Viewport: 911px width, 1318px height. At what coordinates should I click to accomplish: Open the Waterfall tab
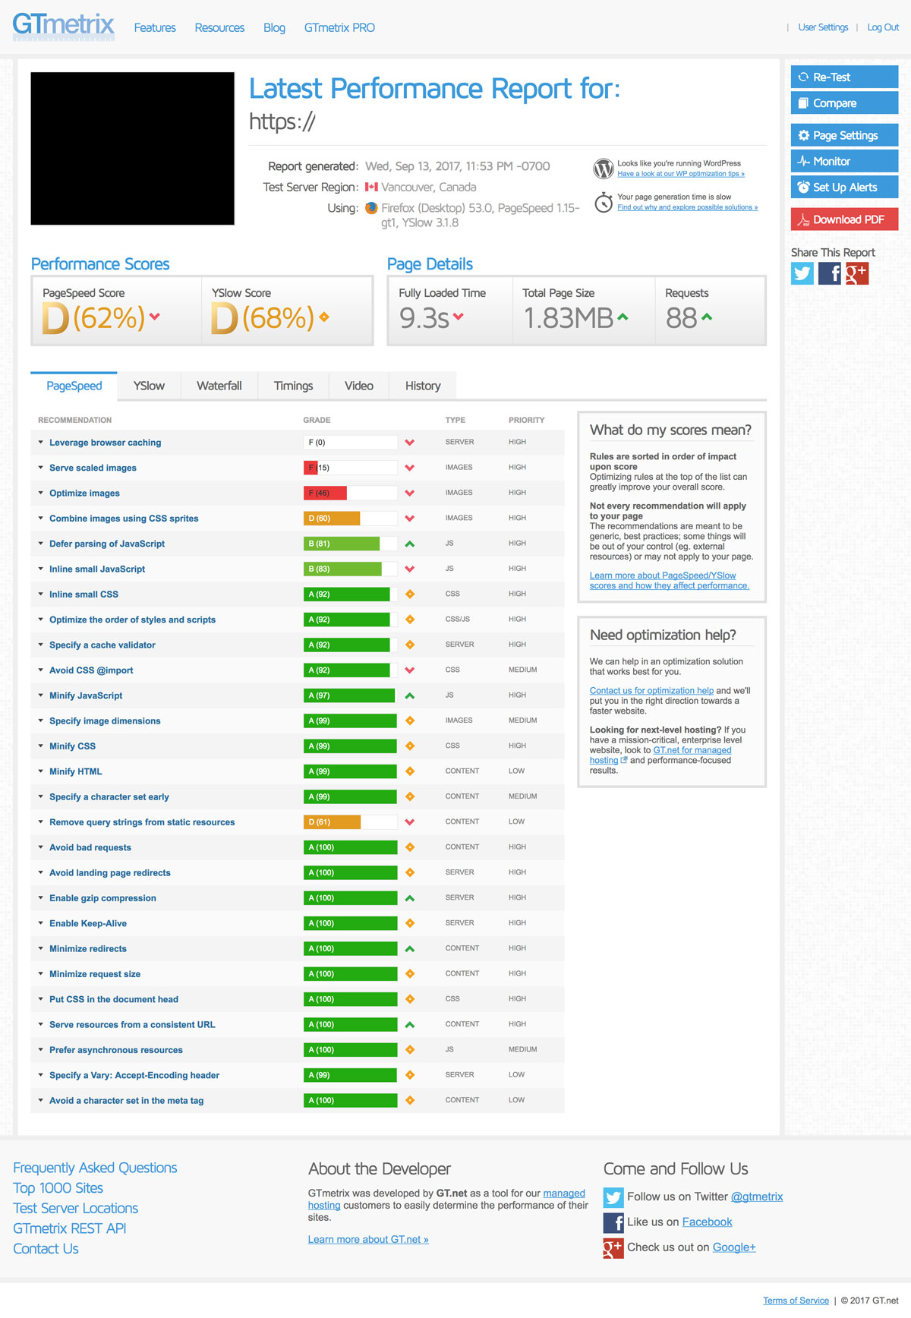click(219, 386)
